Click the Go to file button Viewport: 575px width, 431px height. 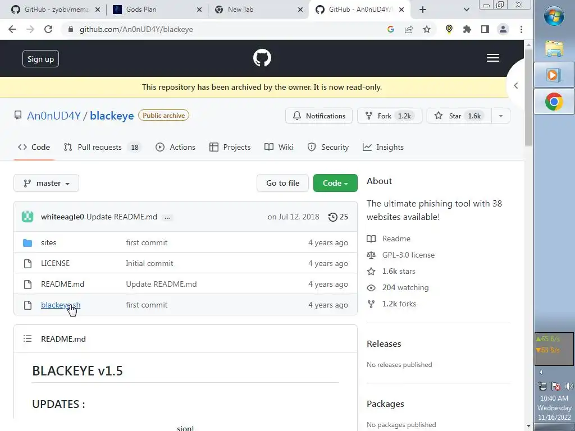click(283, 183)
